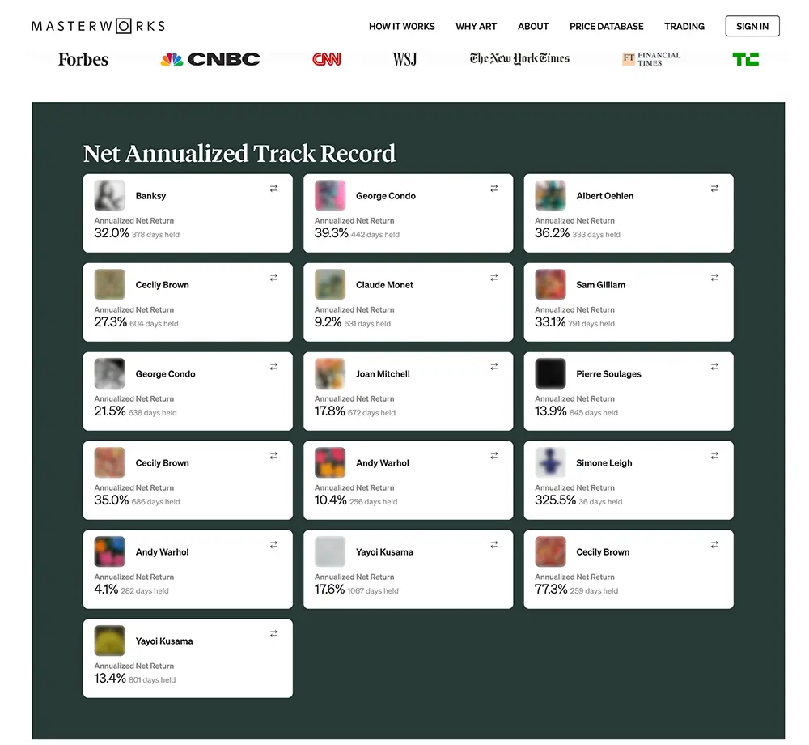Click the 1067 days held text
Viewport: 809px width, 745px height.
tap(372, 590)
